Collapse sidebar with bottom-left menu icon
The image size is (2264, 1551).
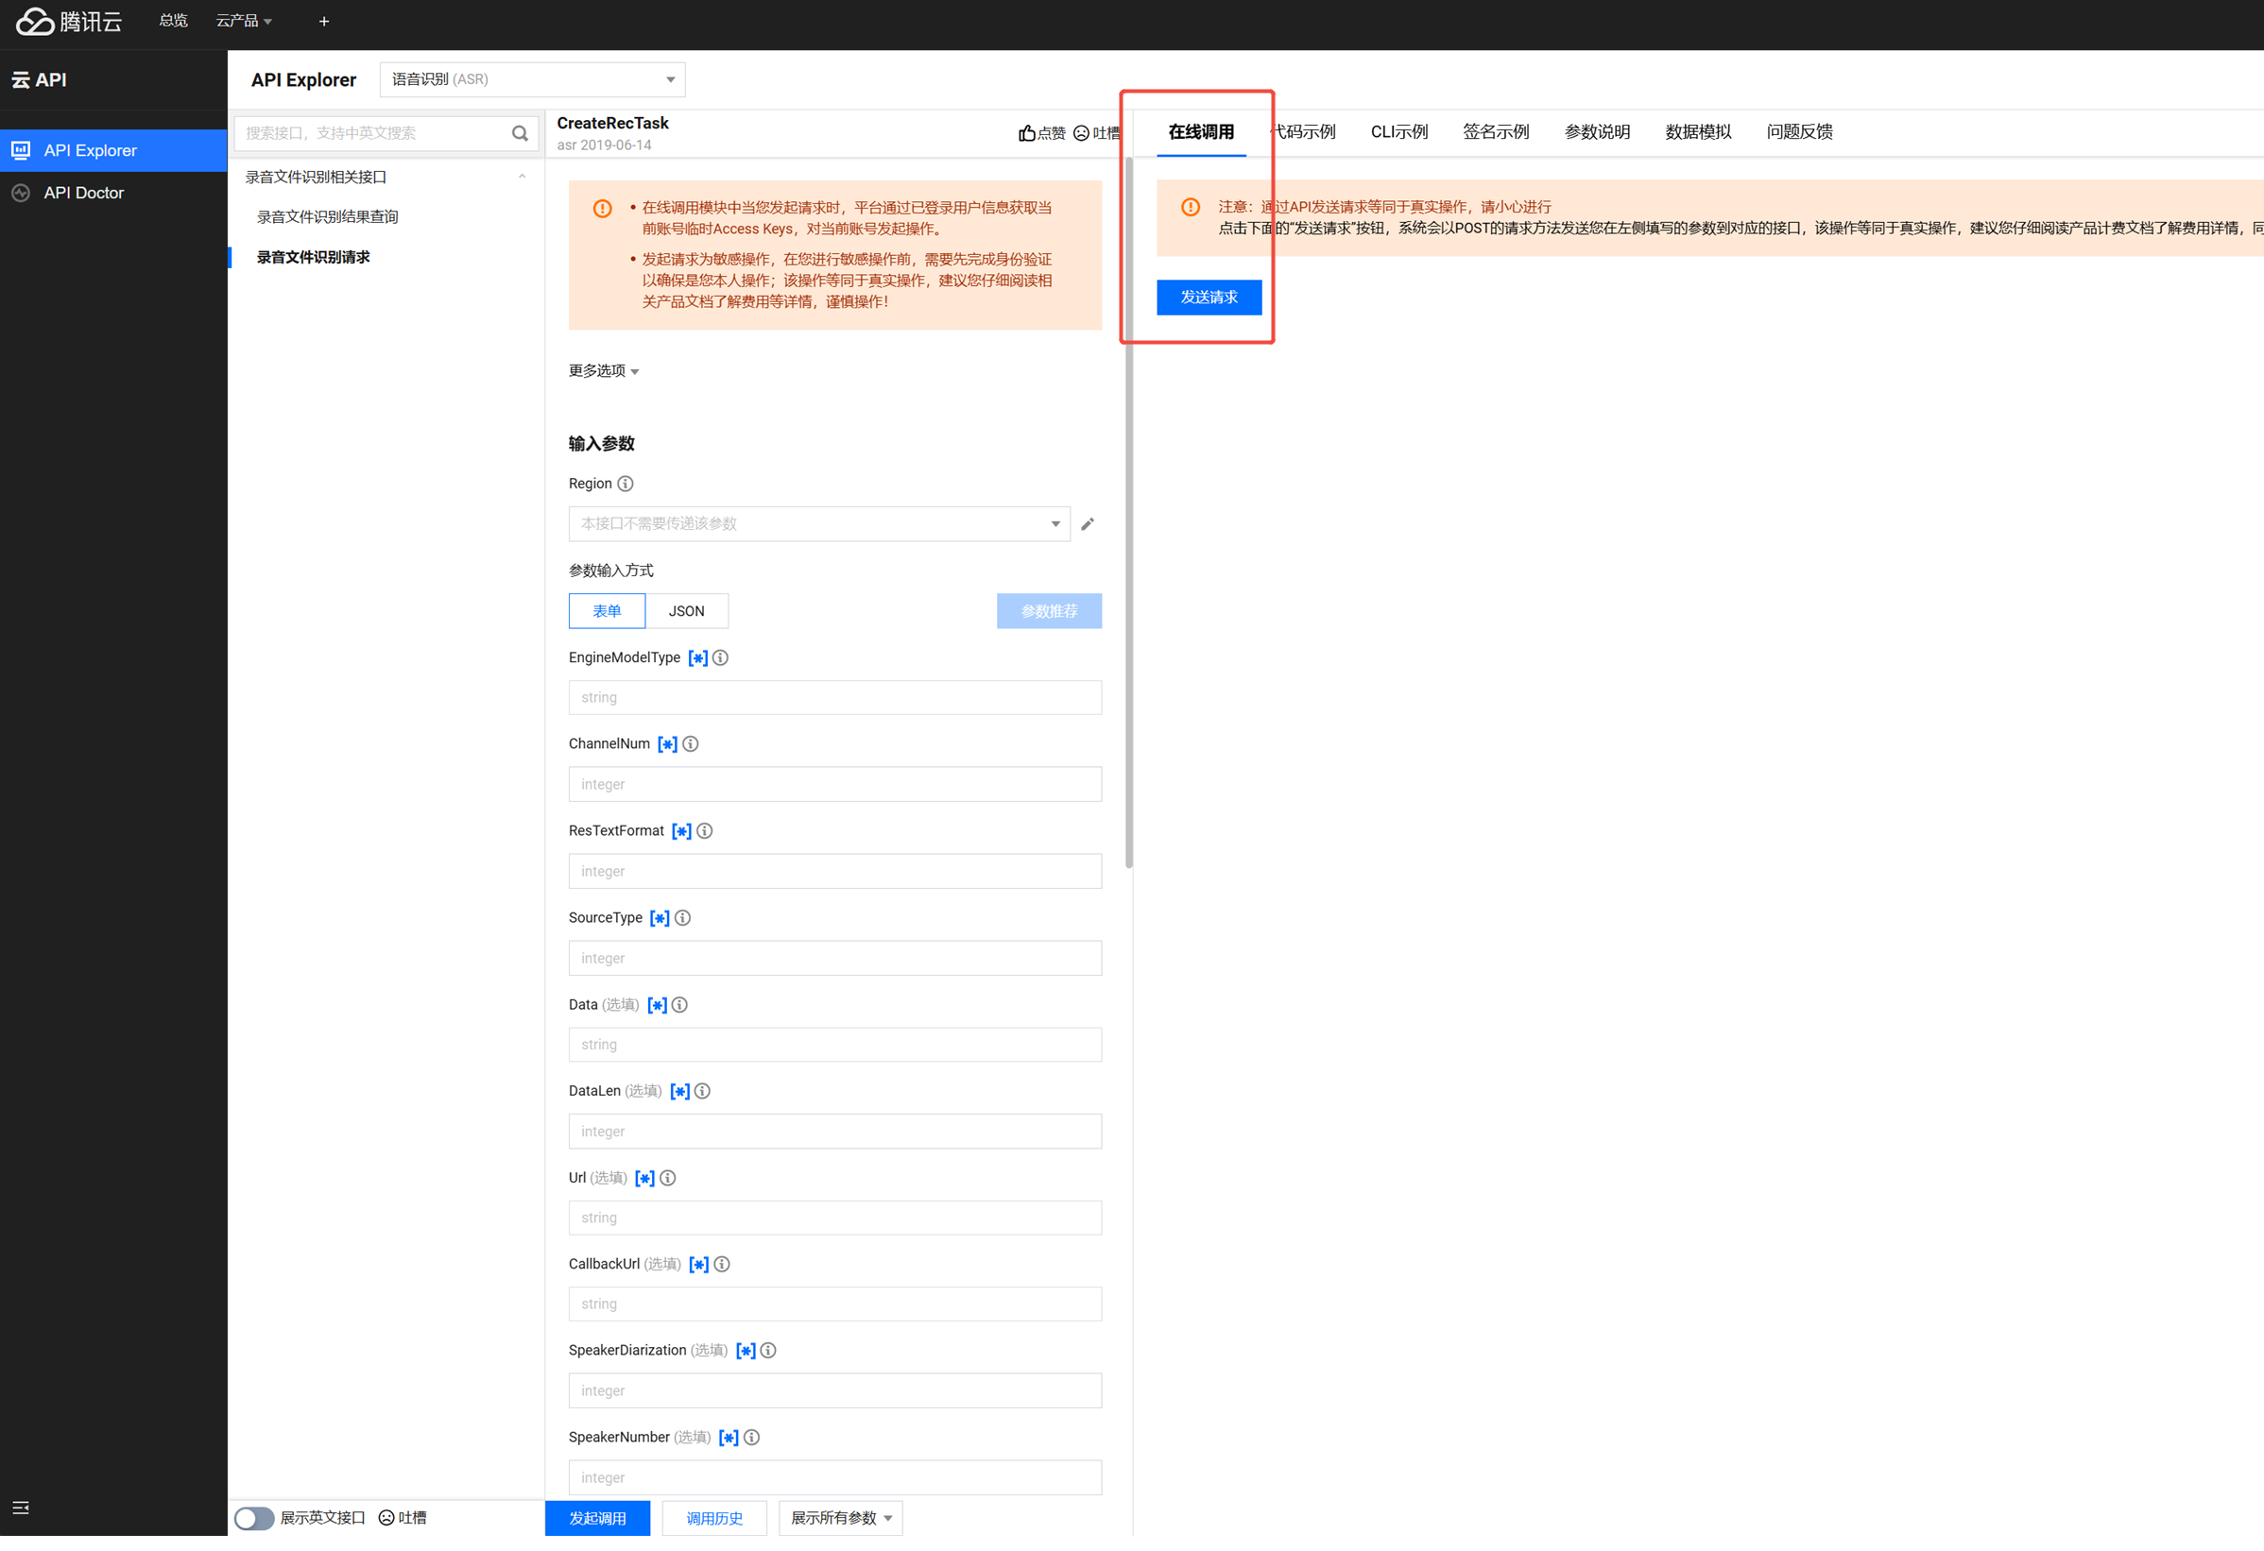[x=21, y=1508]
